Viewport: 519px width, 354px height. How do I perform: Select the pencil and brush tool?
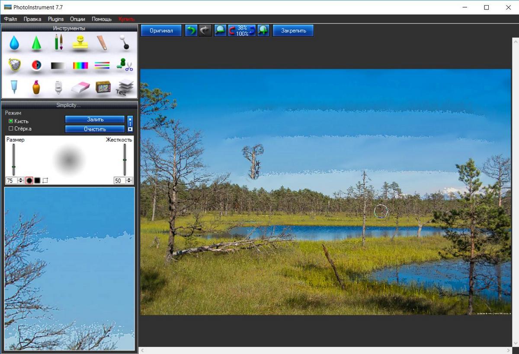click(58, 42)
